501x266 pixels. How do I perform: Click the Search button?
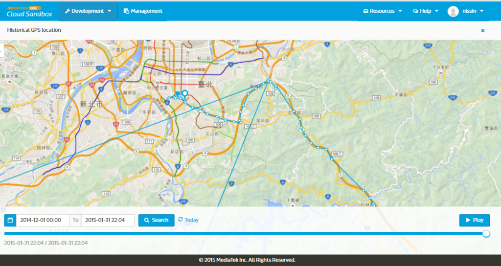[x=156, y=221]
